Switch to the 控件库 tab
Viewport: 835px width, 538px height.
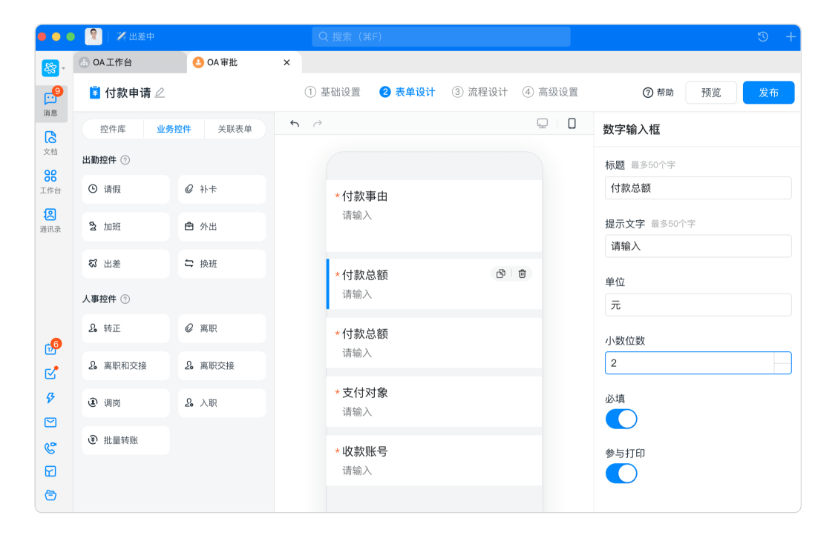113,129
